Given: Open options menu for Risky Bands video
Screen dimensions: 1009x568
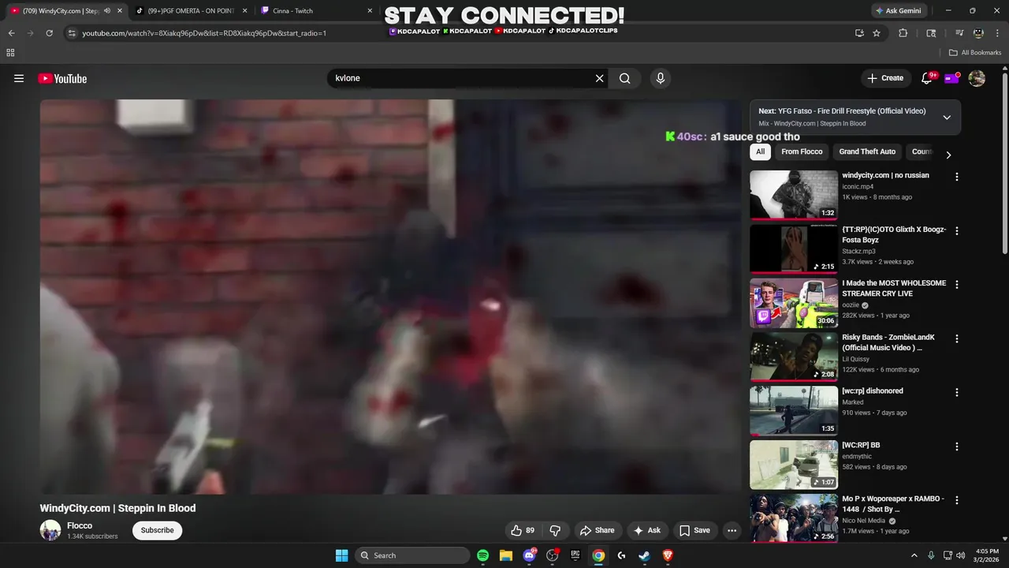Looking at the screenshot, I should 957,338.
